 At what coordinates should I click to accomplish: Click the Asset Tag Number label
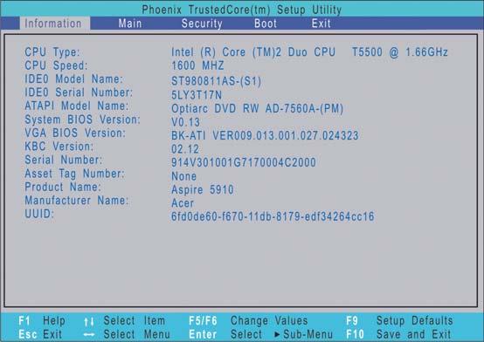click(74, 174)
